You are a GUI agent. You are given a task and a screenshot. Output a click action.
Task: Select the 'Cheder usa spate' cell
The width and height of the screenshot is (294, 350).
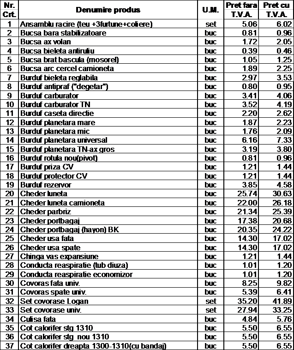[x=108, y=247]
